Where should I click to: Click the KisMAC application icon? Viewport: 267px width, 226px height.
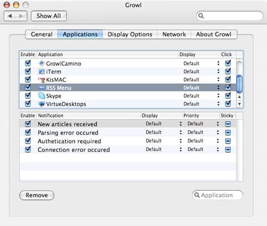pyautogui.click(x=42, y=80)
